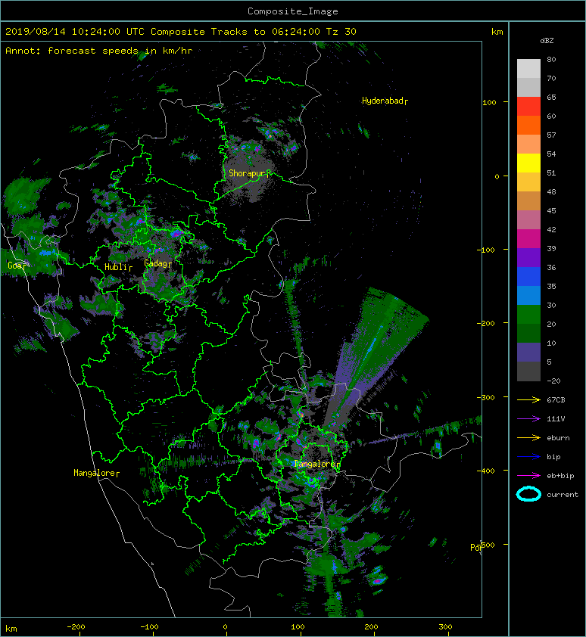Click the 300 tick on the horizontal axis
Viewport: 586px width, 637px height.
point(445,627)
